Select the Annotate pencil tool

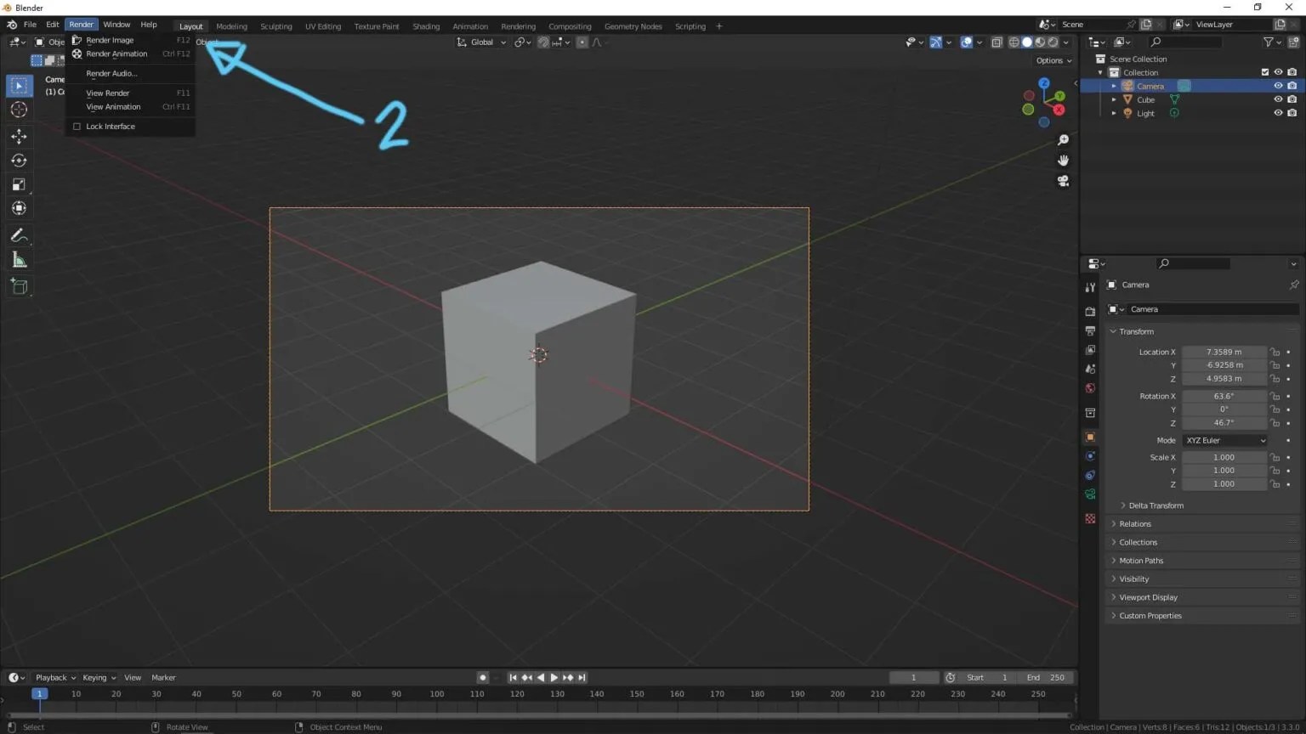pos(19,235)
